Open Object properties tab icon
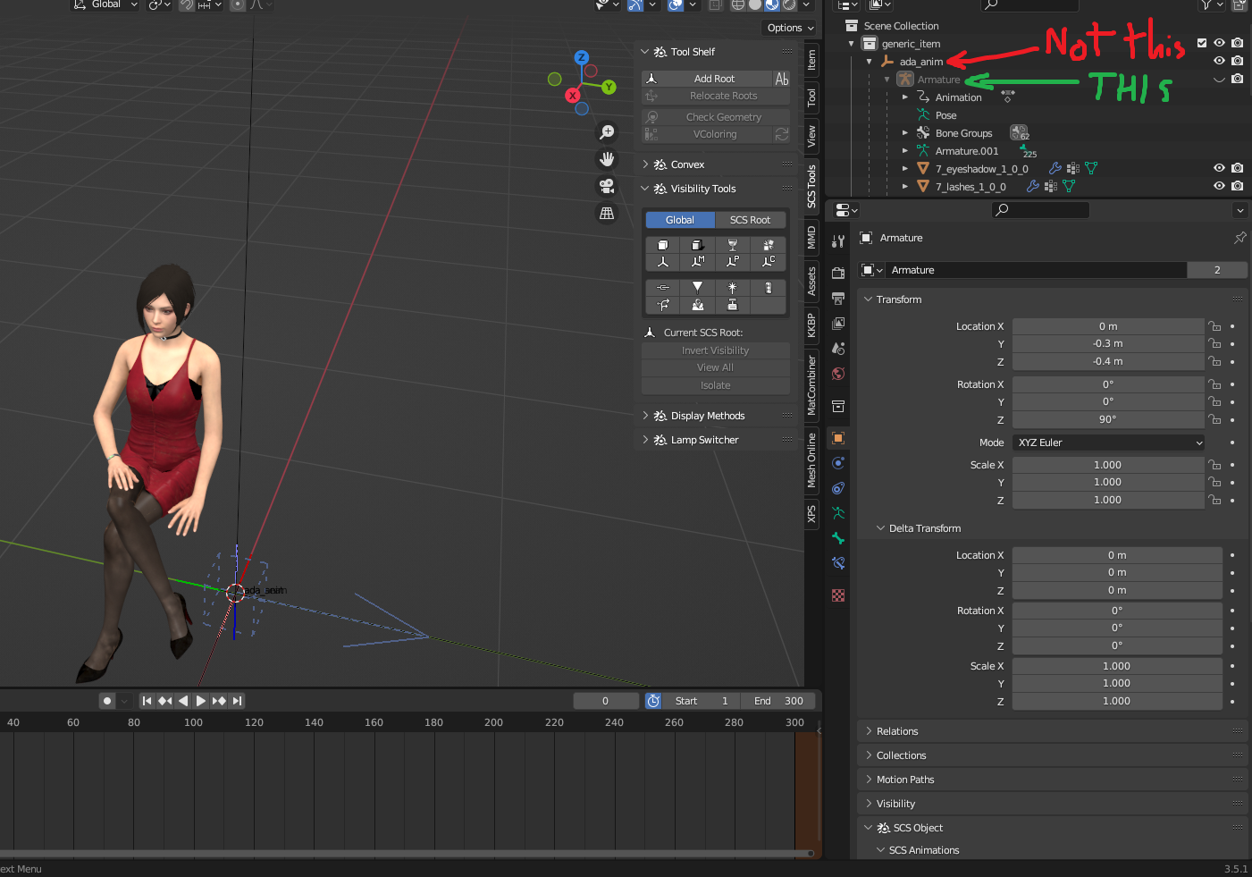 pos(838,438)
